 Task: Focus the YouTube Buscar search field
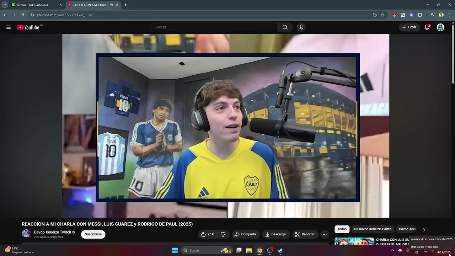pos(214,27)
